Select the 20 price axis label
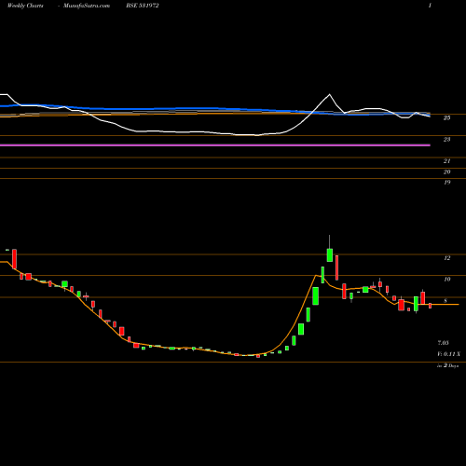 point(446,172)
